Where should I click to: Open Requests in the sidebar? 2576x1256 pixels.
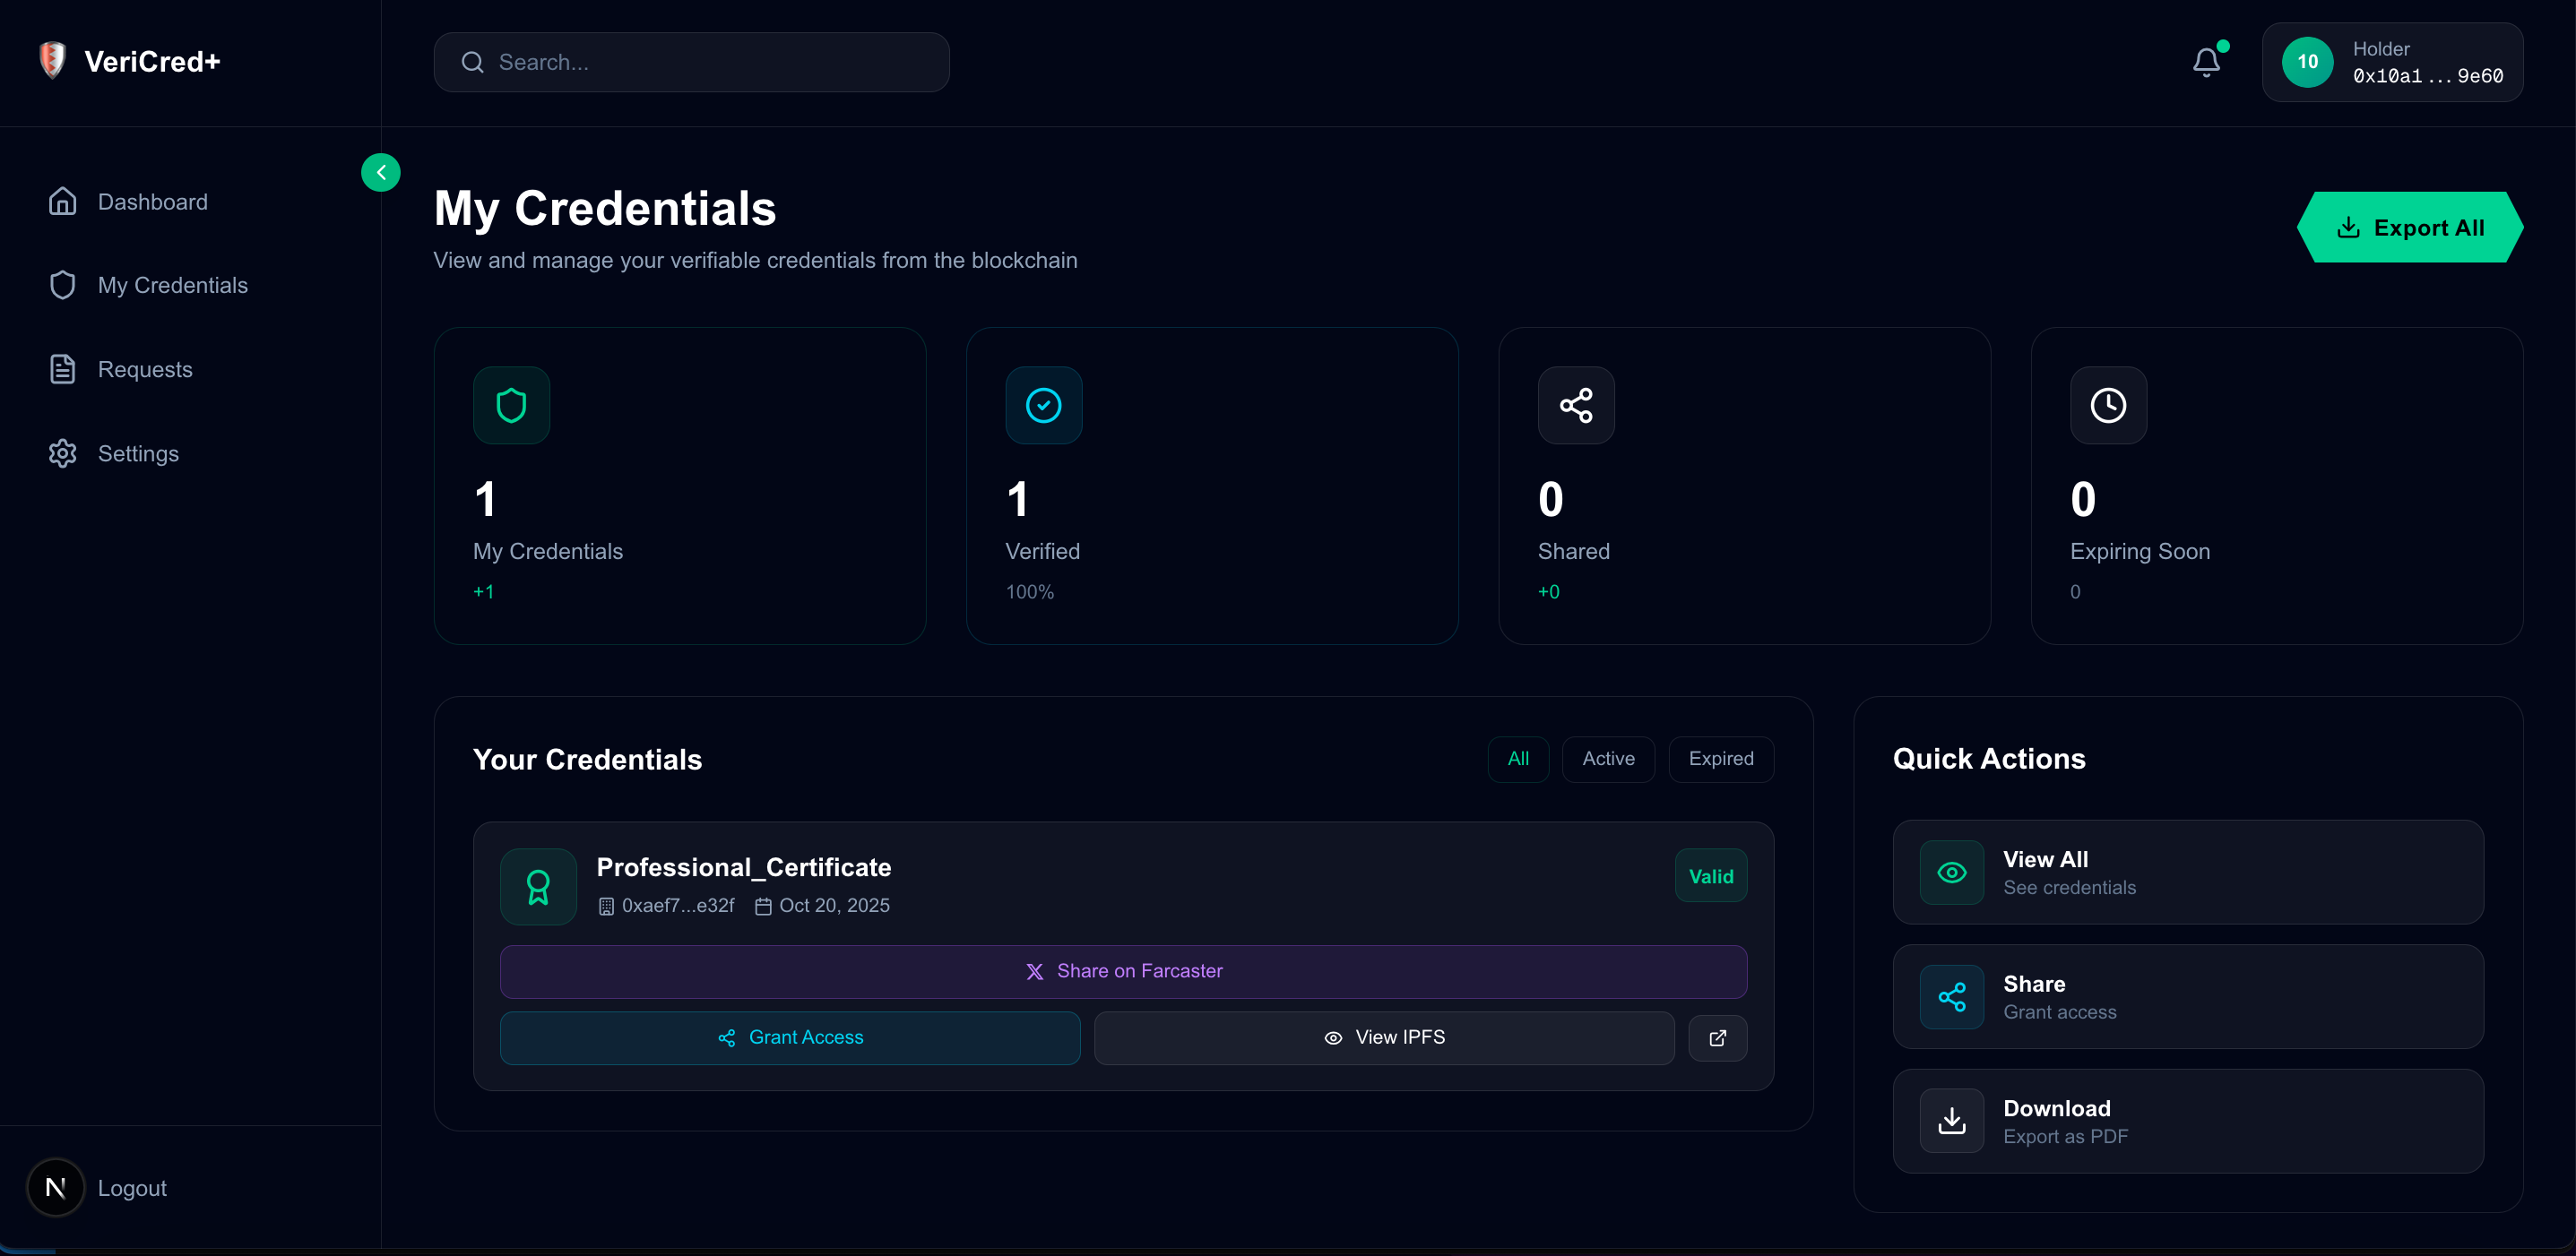(x=145, y=370)
